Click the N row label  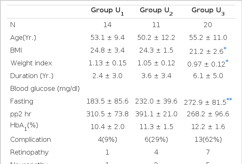coord(13,25)
